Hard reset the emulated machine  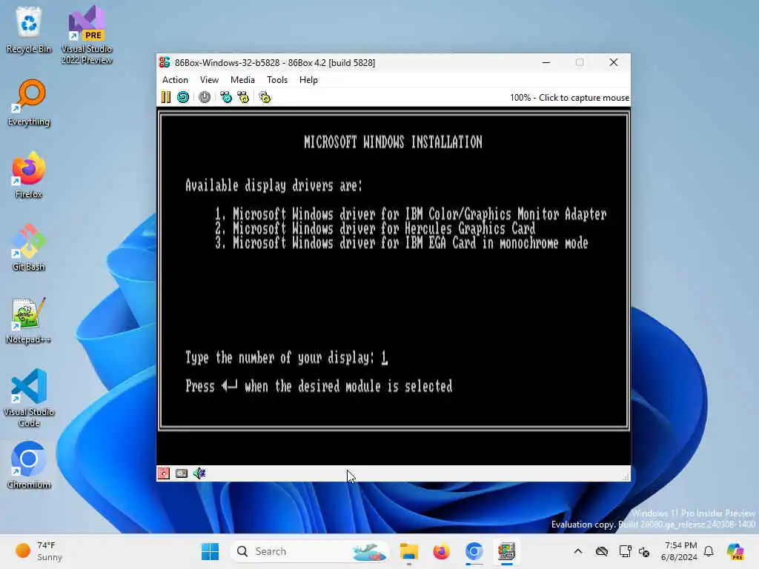(x=183, y=97)
